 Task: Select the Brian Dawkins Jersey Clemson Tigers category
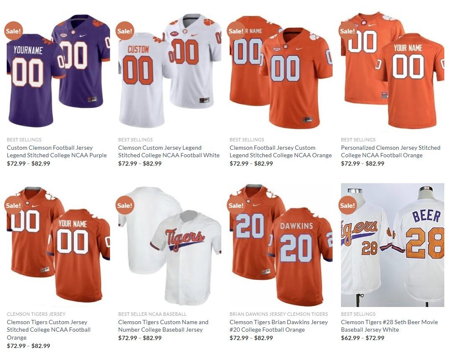(x=279, y=314)
